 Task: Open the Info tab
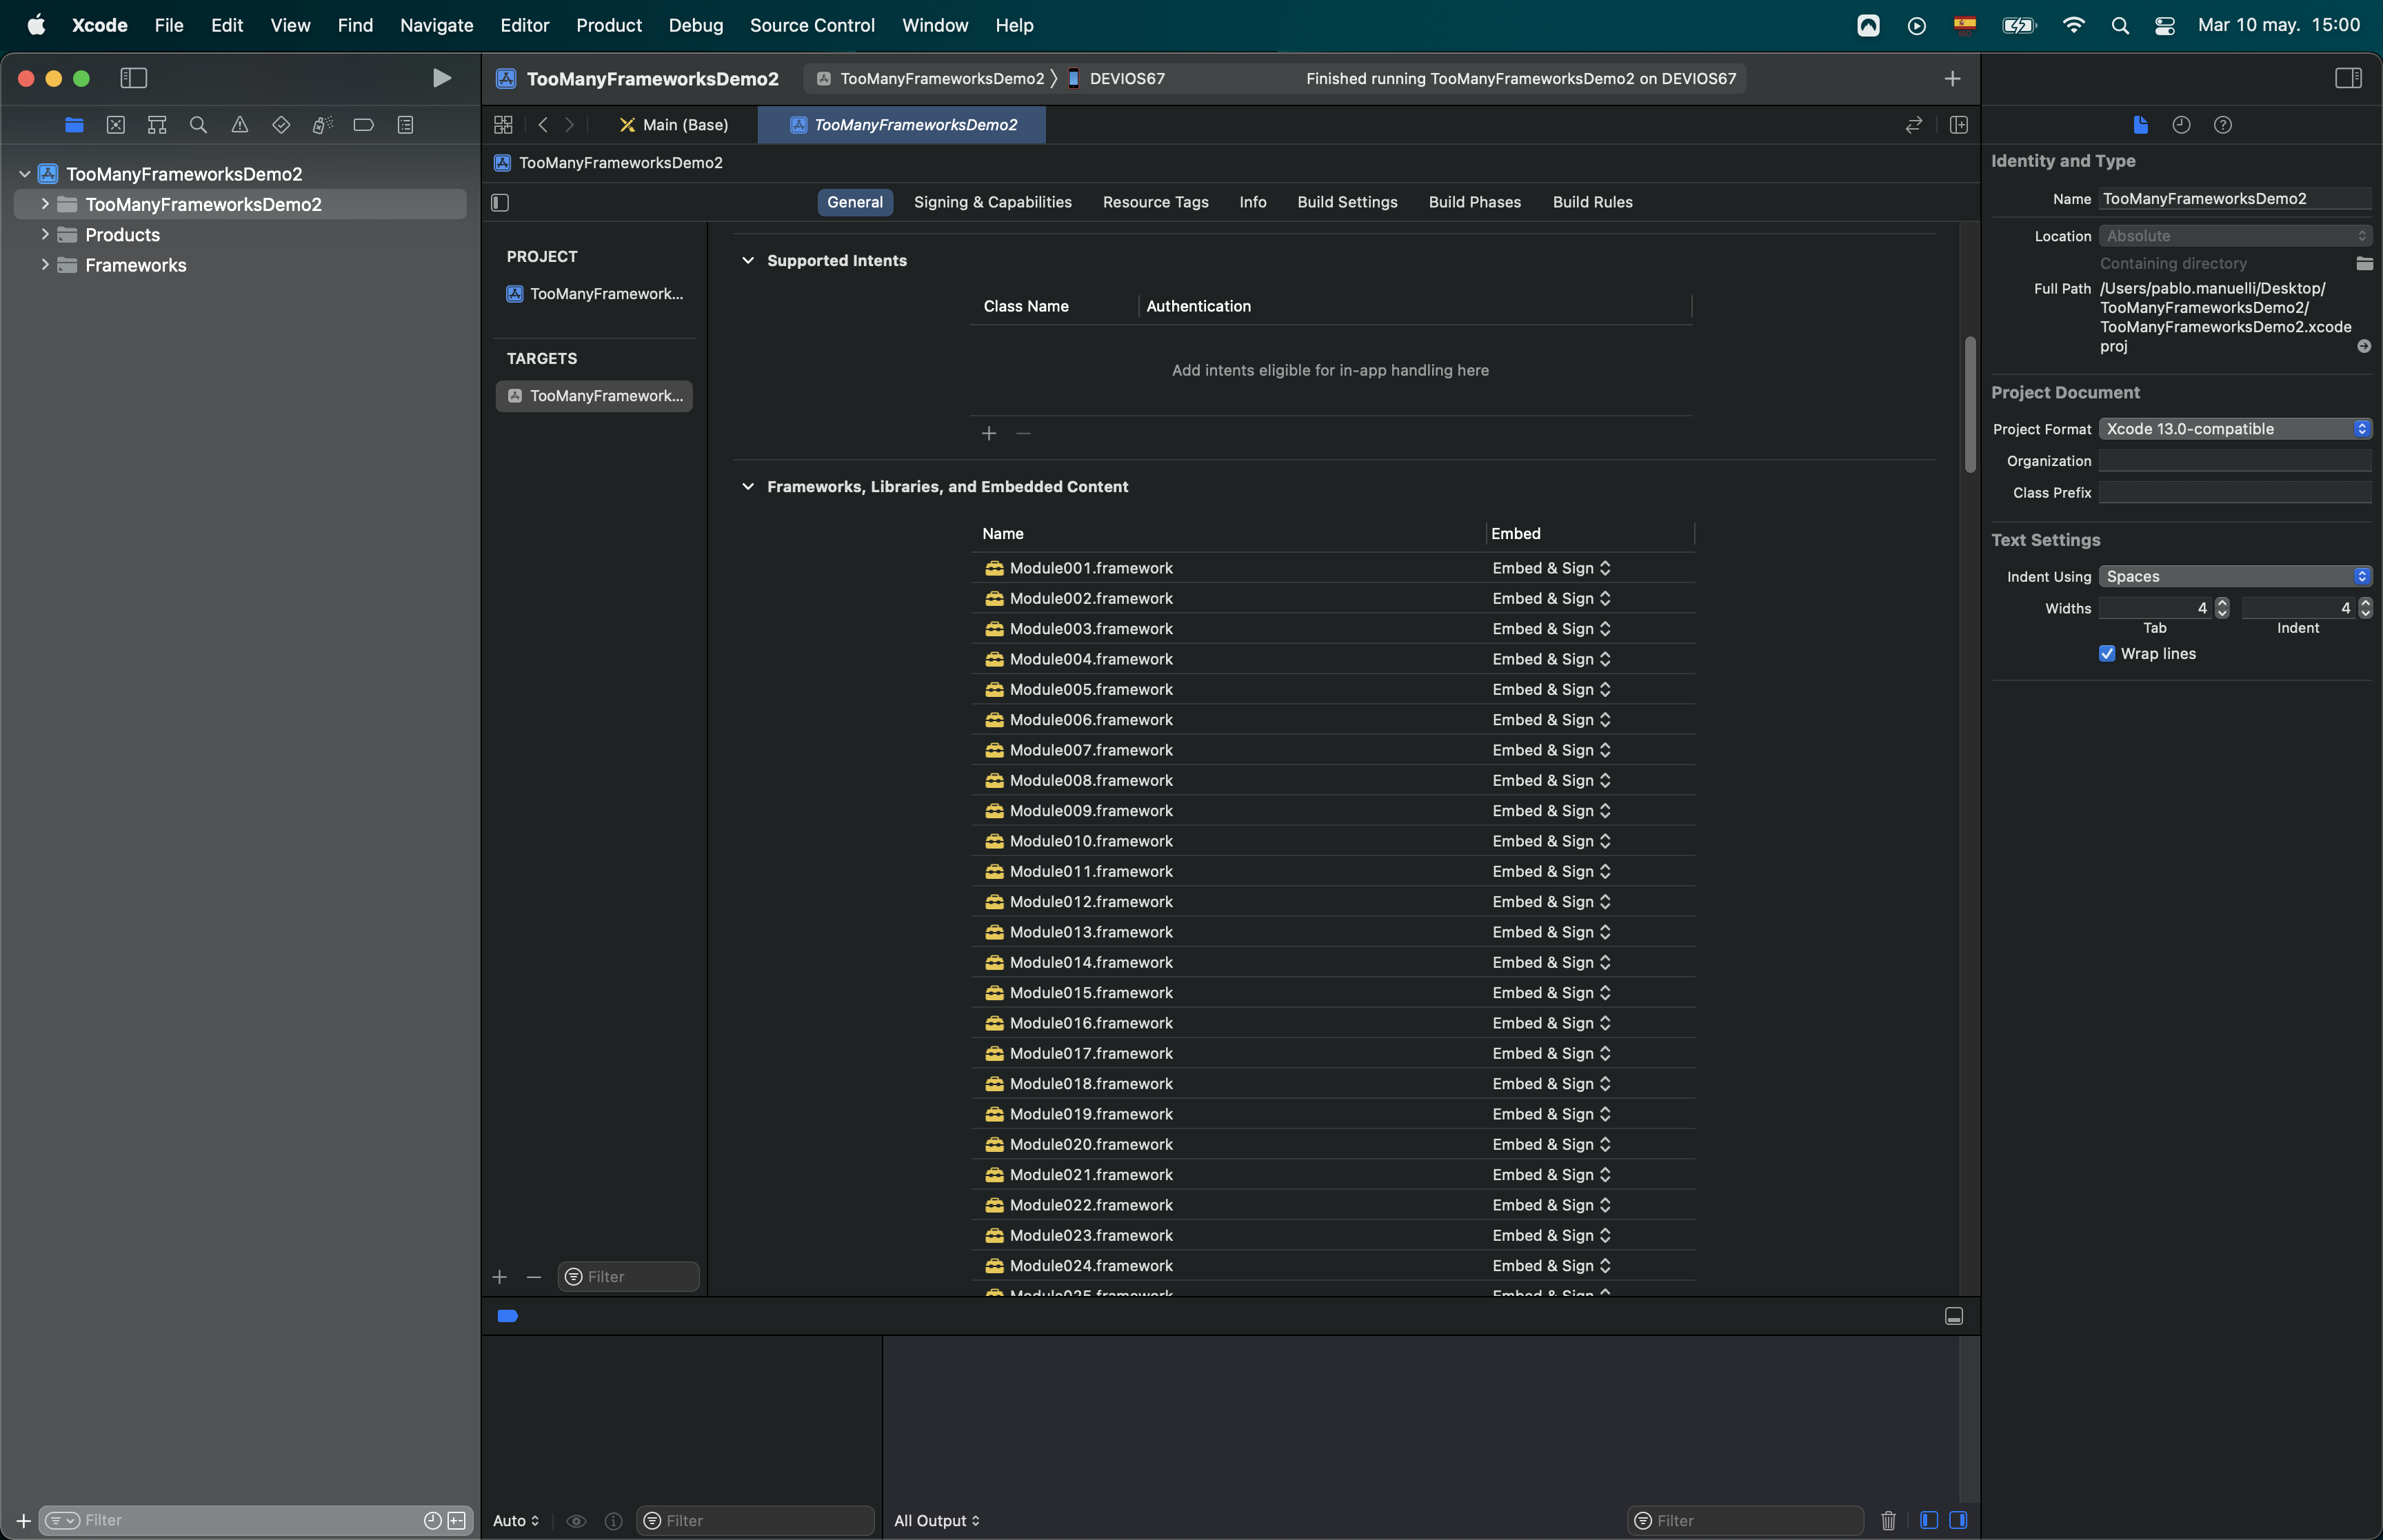[x=1252, y=202]
